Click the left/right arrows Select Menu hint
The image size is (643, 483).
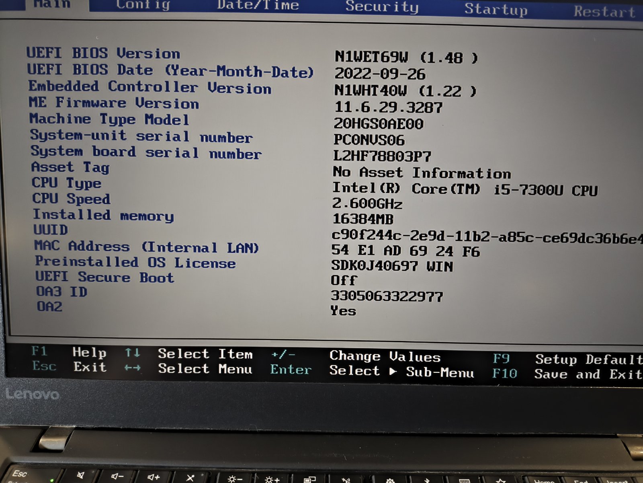(189, 368)
